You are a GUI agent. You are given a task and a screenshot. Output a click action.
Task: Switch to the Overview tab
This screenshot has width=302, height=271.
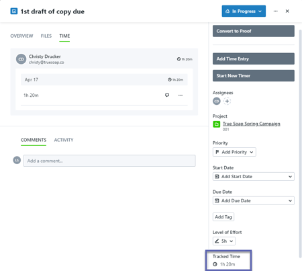tap(21, 36)
